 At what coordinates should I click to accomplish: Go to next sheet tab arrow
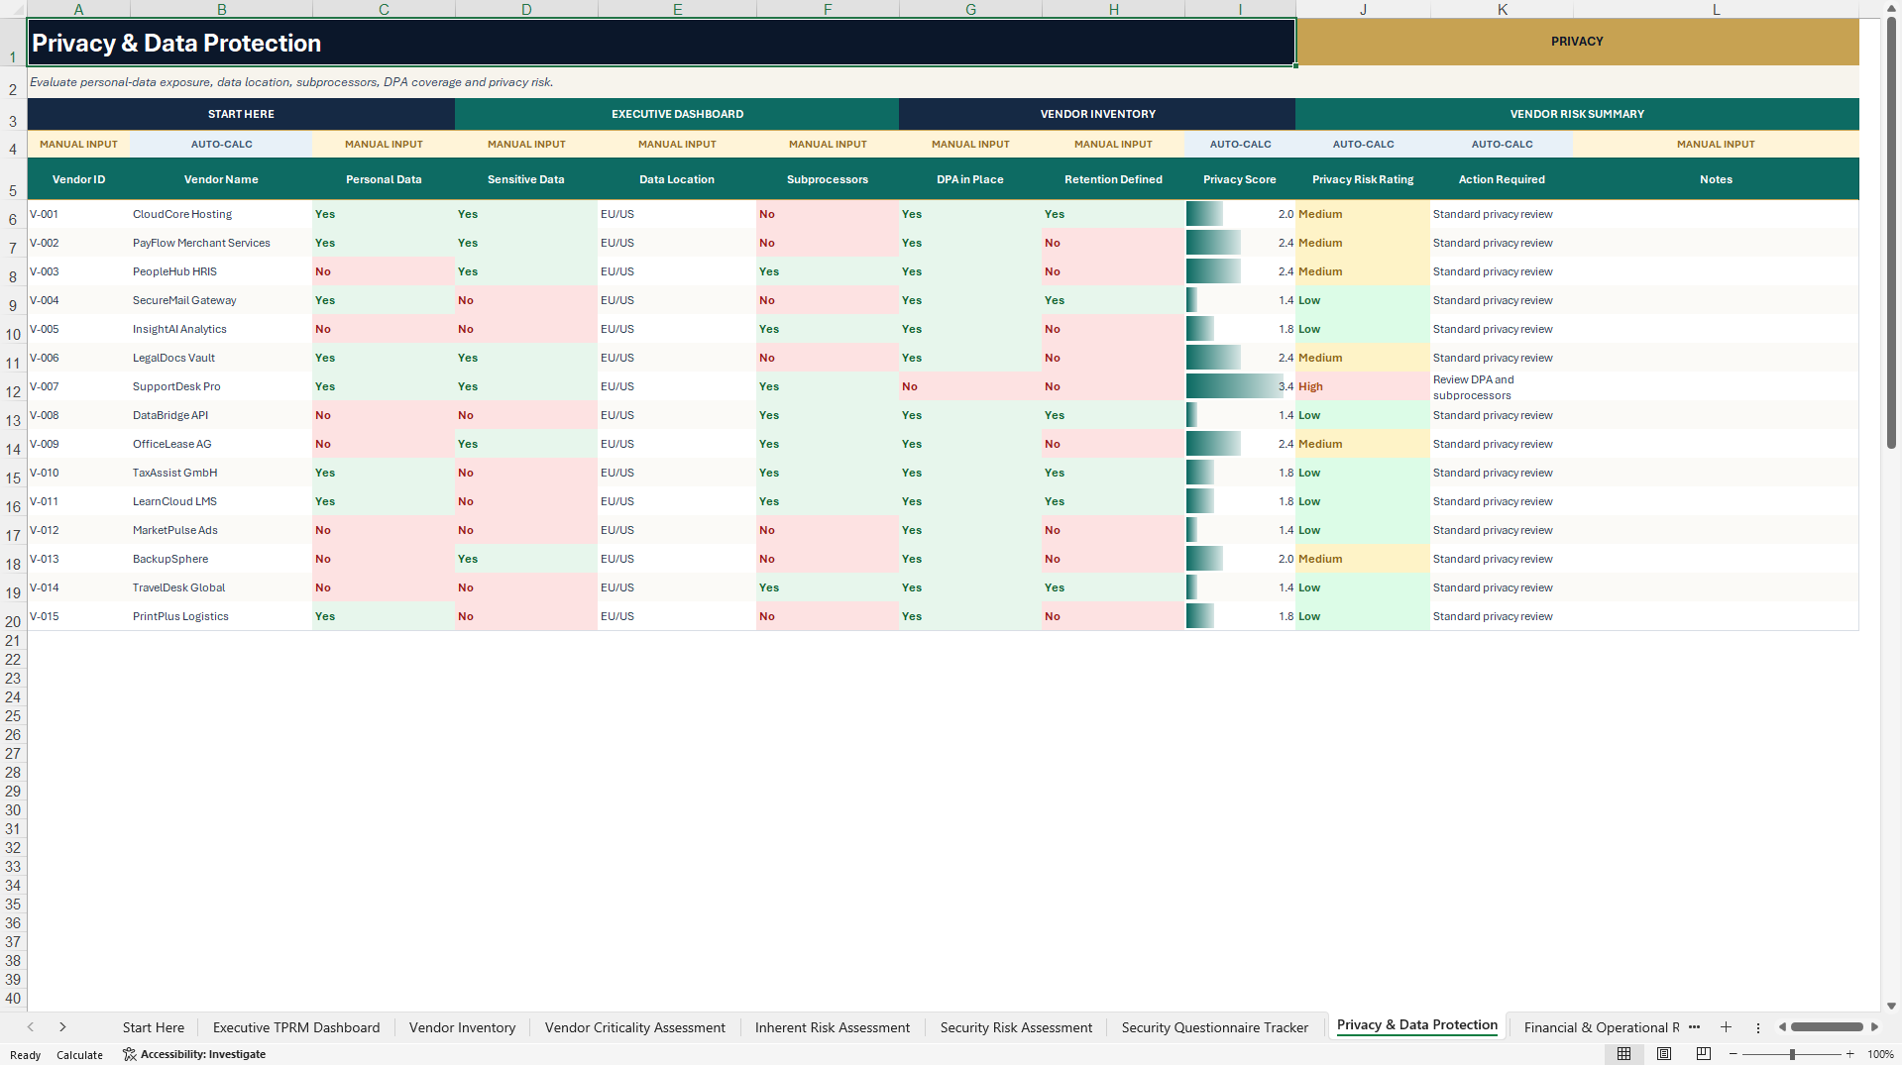(x=62, y=1027)
